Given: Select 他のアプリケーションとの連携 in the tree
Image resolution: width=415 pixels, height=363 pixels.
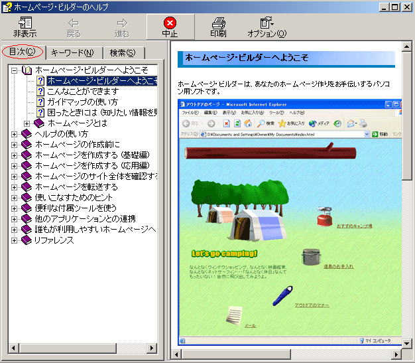Looking at the screenshot, I should [x=85, y=219].
